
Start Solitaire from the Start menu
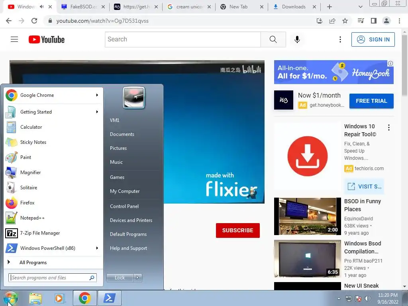tap(53, 187)
